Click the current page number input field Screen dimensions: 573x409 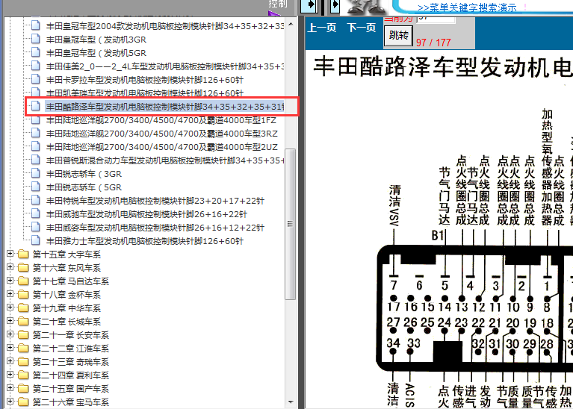pos(436,18)
